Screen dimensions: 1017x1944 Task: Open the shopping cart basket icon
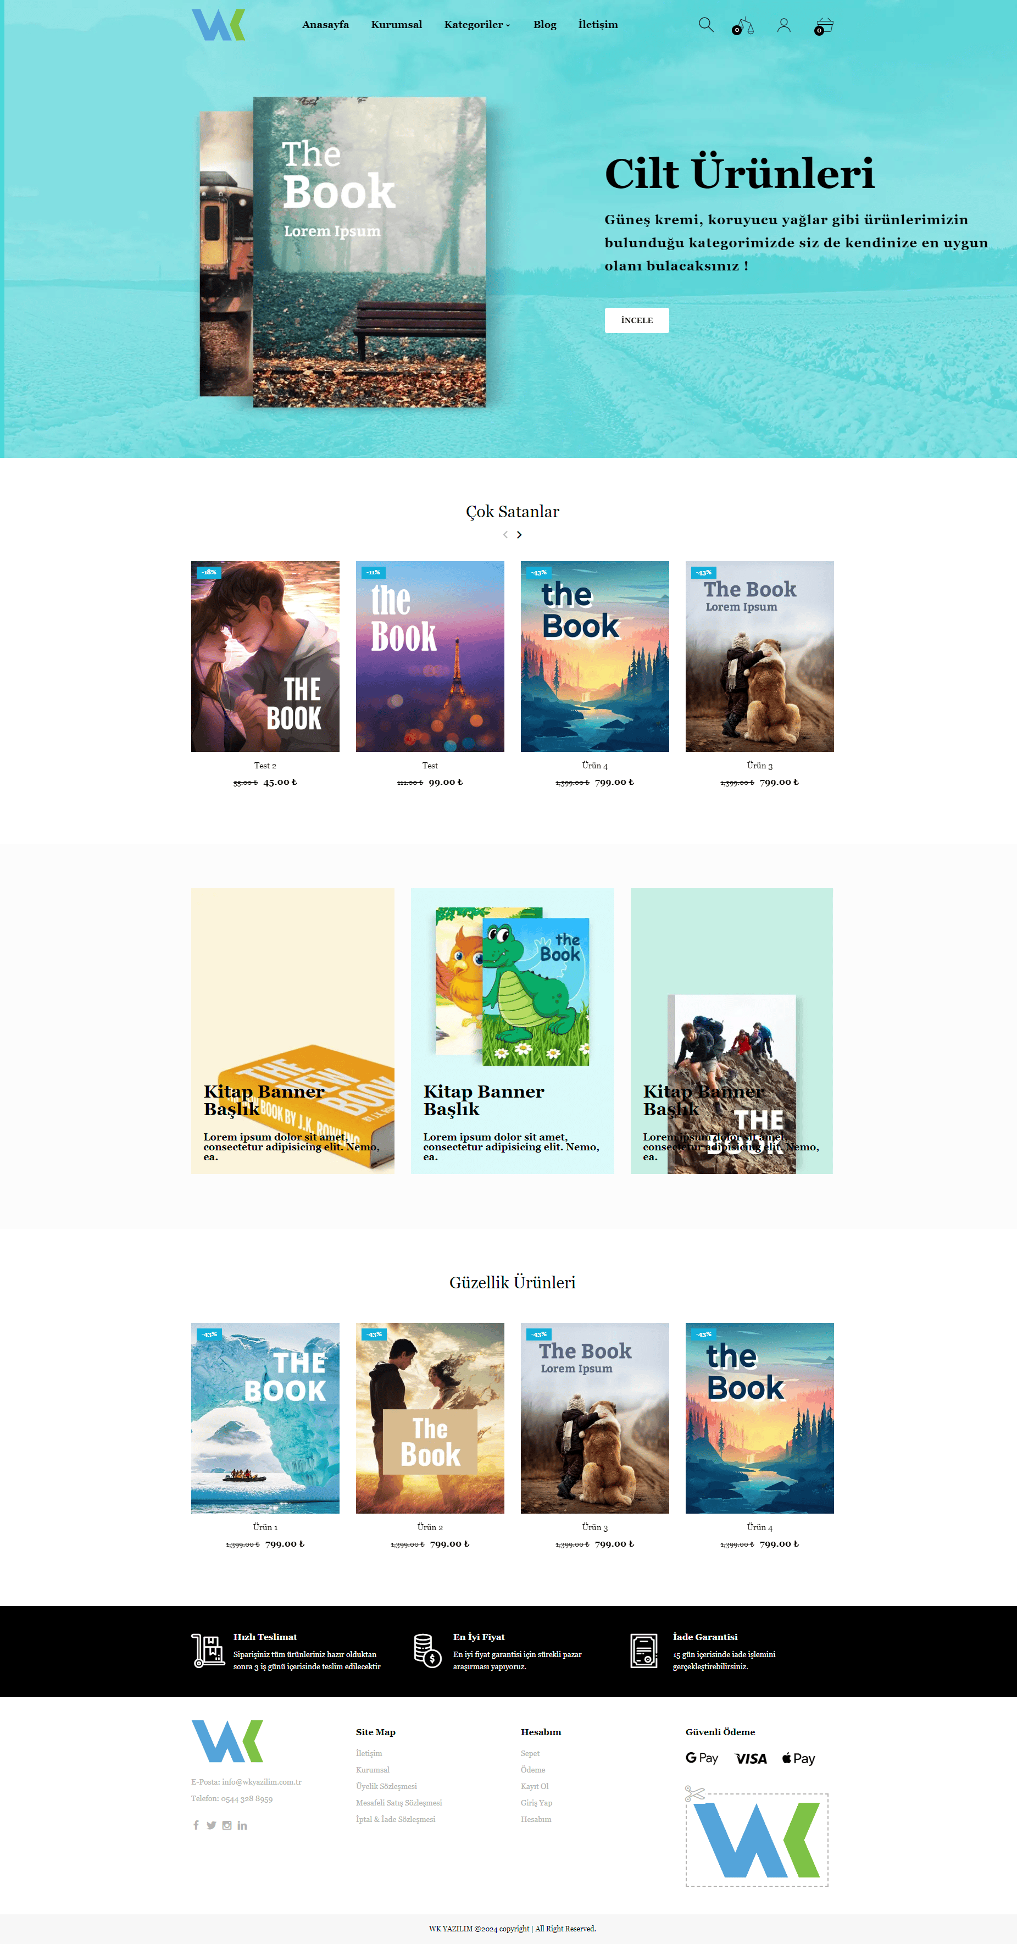click(x=824, y=26)
